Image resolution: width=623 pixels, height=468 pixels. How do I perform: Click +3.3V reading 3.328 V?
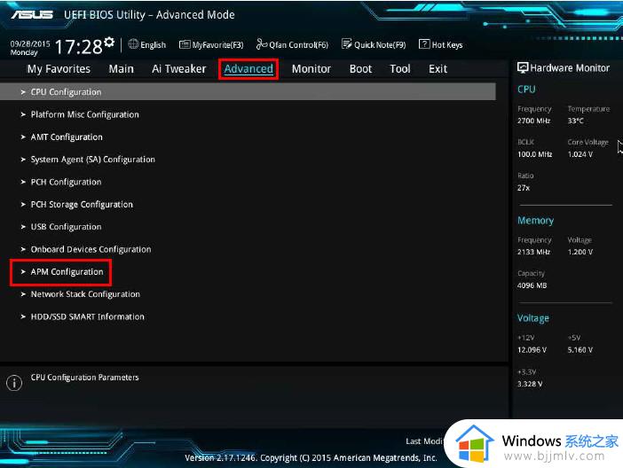(x=530, y=384)
